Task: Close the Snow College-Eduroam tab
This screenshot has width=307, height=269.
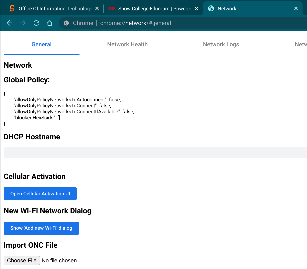Action: pos(196,9)
